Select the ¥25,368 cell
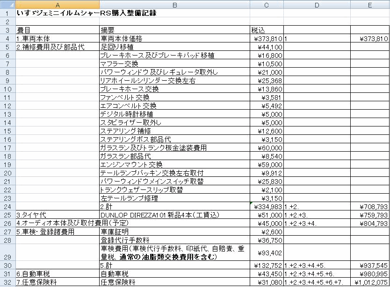 click(267, 81)
